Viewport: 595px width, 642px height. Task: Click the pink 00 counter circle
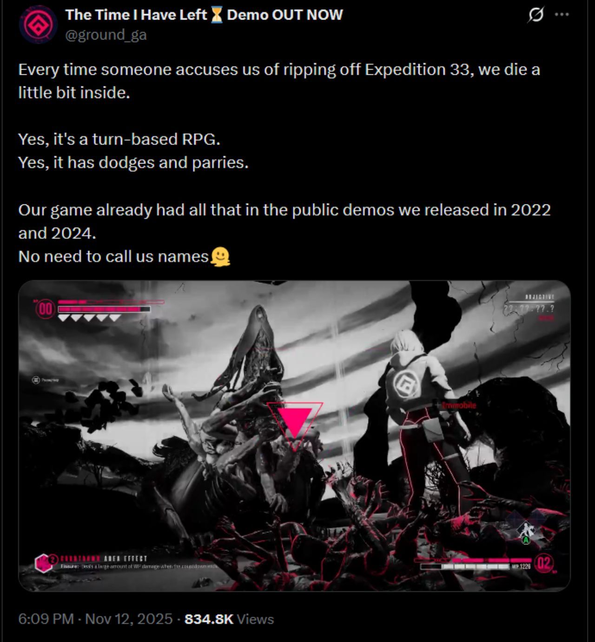tap(46, 309)
